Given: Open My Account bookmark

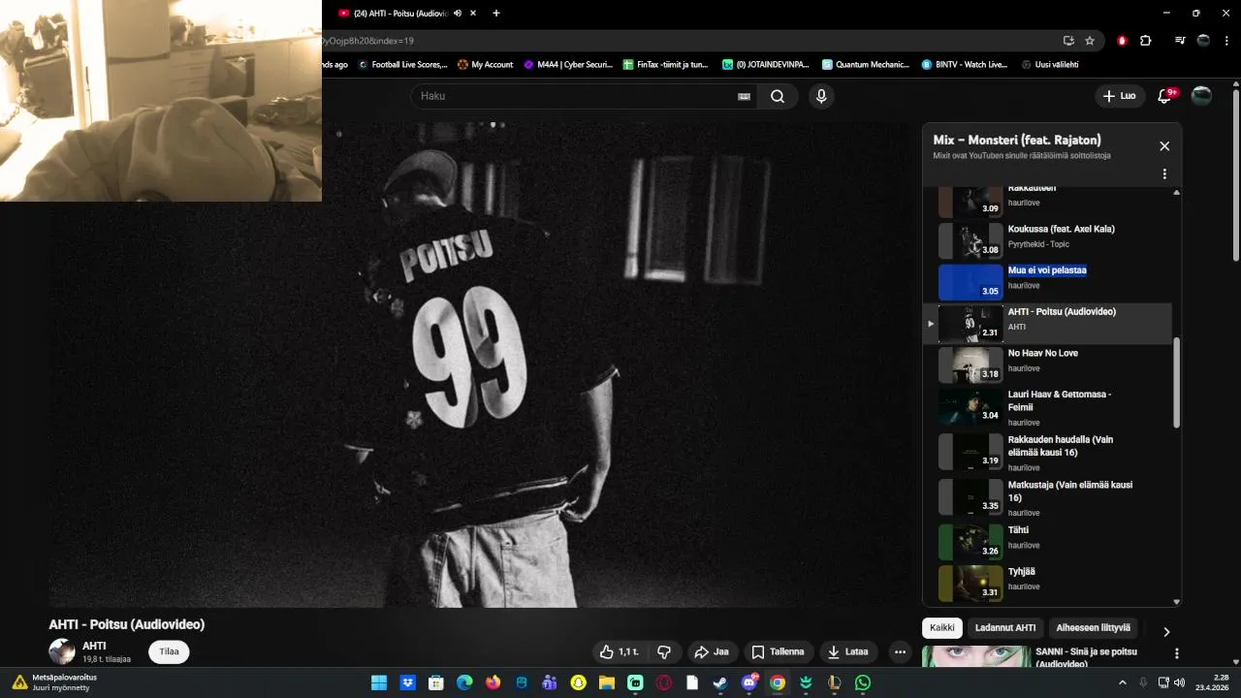Looking at the screenshot, I should 486,65.
